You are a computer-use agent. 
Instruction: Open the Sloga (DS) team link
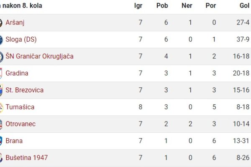pos(21,40)
